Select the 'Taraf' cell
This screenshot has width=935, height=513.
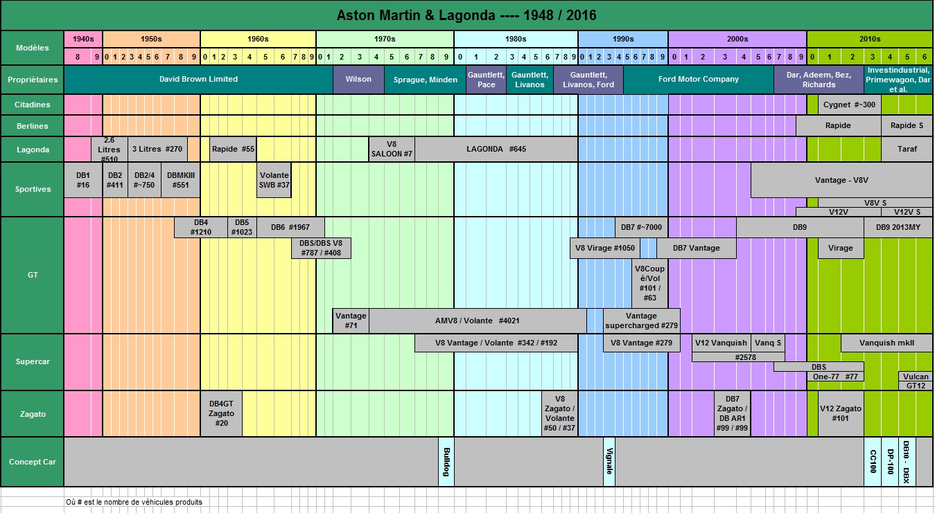(x=907, y=150)
